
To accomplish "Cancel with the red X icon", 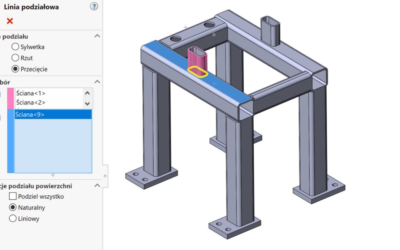I will pyautogui.click(x=10, y=21).
